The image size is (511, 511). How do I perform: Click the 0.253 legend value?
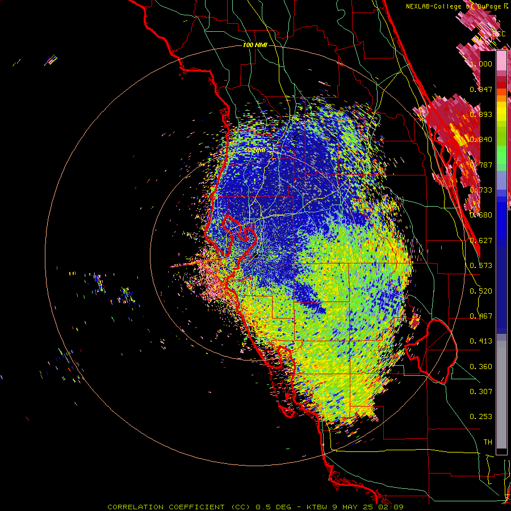click(x=481, y=417)
